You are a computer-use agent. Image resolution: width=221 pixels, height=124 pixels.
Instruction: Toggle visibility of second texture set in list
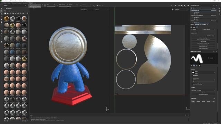pos(191,15)
